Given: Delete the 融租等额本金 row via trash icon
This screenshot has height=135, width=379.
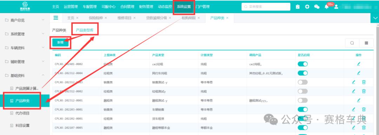Looking at the screenshot, I should tap(364, 128).
